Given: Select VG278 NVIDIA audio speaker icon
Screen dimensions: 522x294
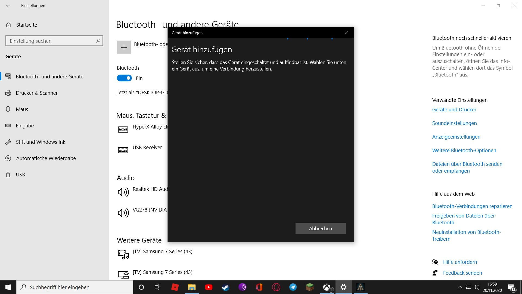Looking at the screenshot, I should coord(123,213).
